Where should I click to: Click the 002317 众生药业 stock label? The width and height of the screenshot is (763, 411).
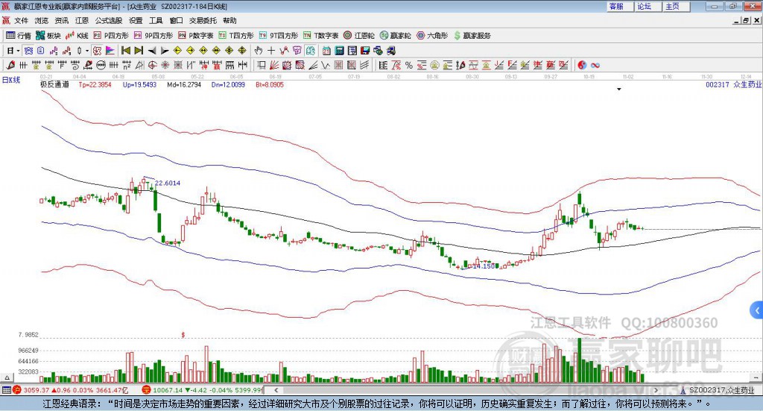click(x=733, y=84)
